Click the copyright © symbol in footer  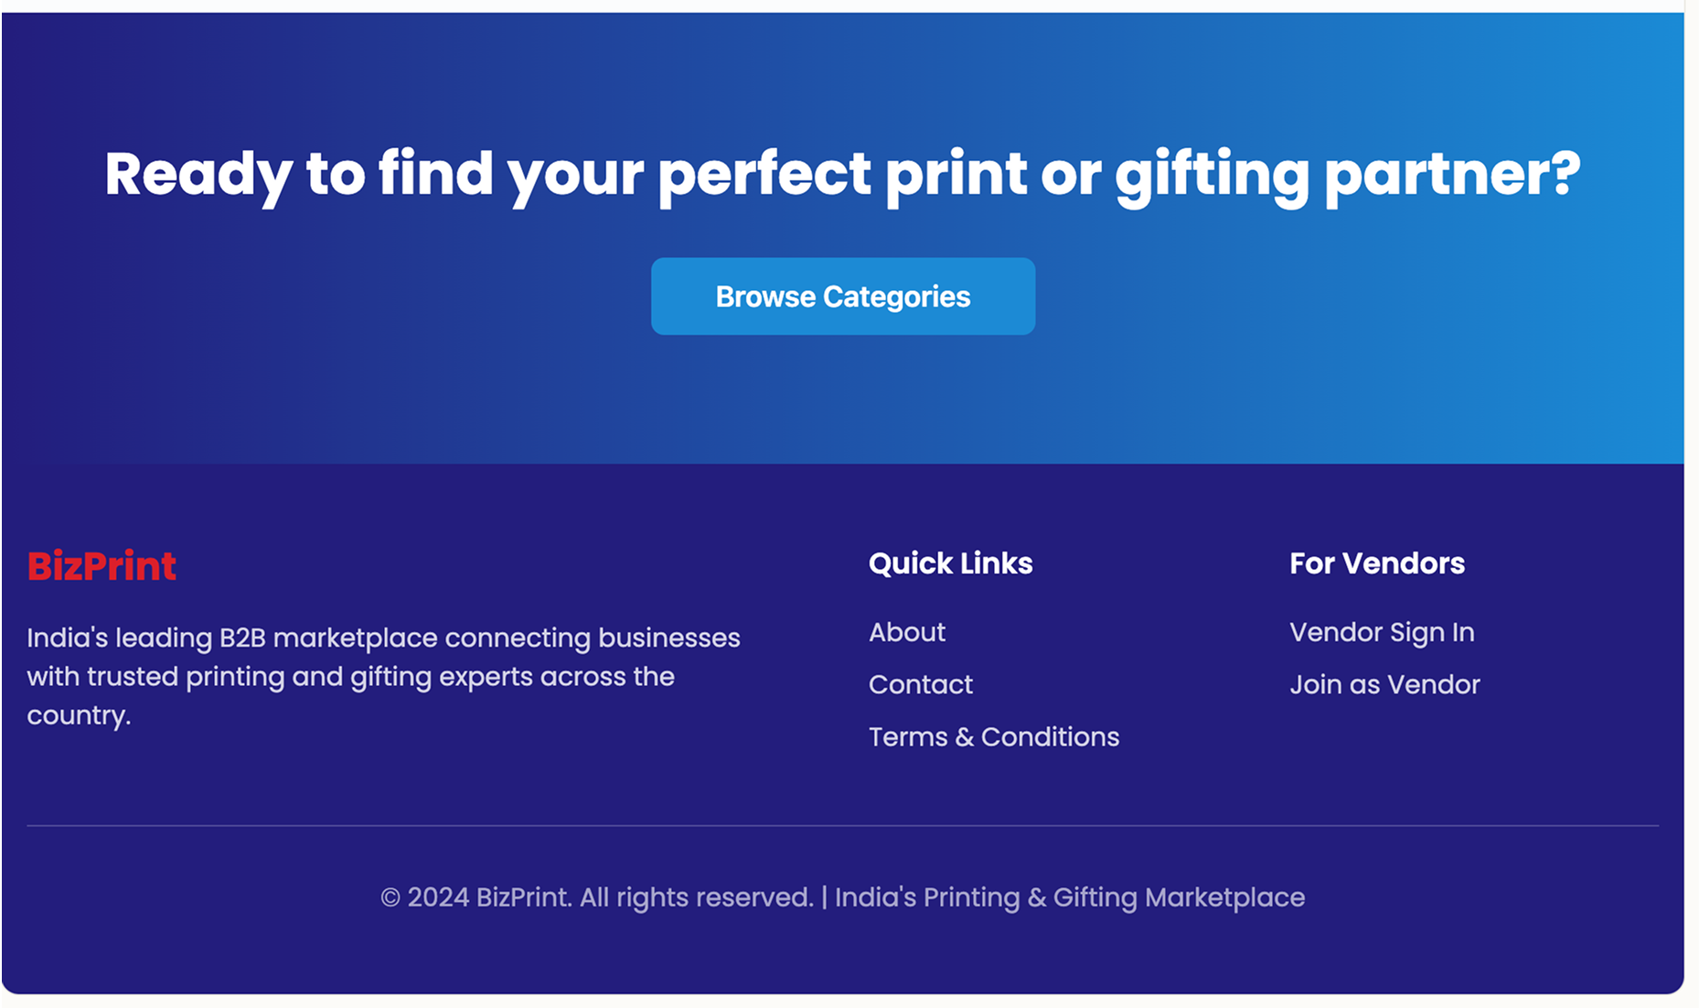click(390, 898)
